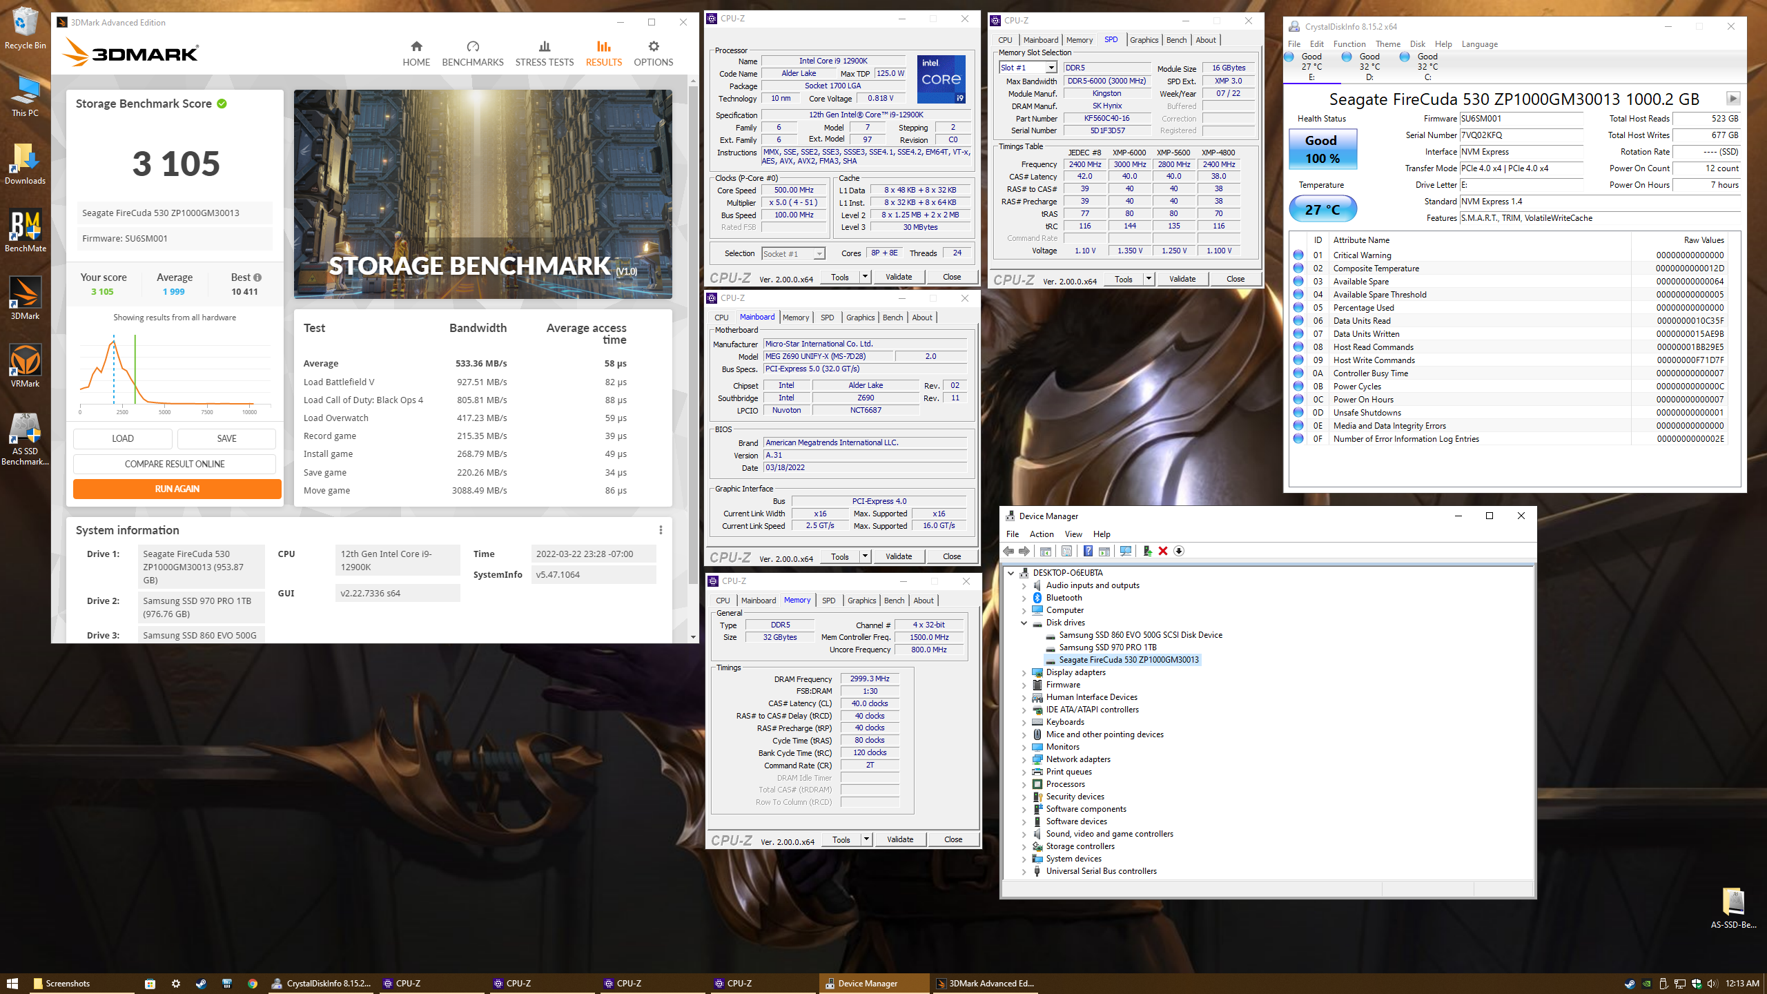Image resolution: width=1767 pixels, height=994 pixels.
Task: Switch to Graphics tab in CPU-Z SPD window
Action: click(x=1144, y=40)
